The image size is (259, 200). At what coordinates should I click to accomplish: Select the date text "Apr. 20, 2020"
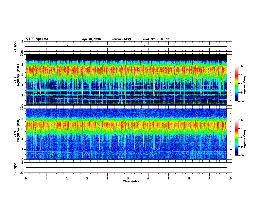tap(91, 39)
